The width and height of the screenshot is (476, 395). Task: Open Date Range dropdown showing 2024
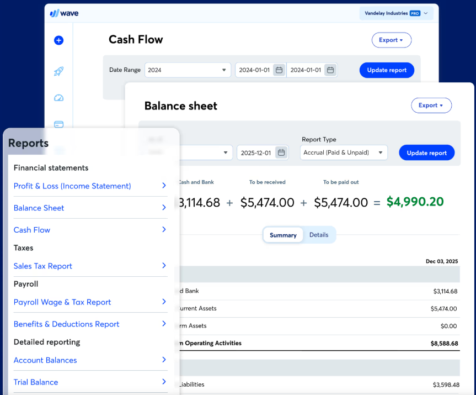click(x=188, y=70)
